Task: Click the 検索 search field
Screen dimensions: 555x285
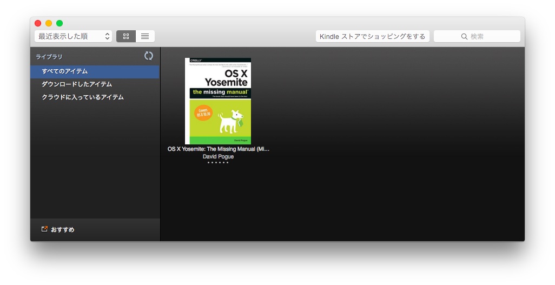Action: click(x=477, y=36)
